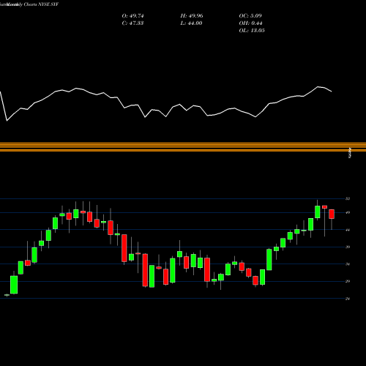Click the 'Charts NYSE SYF' chart title
Screen dimensions: 366x366
41,4
